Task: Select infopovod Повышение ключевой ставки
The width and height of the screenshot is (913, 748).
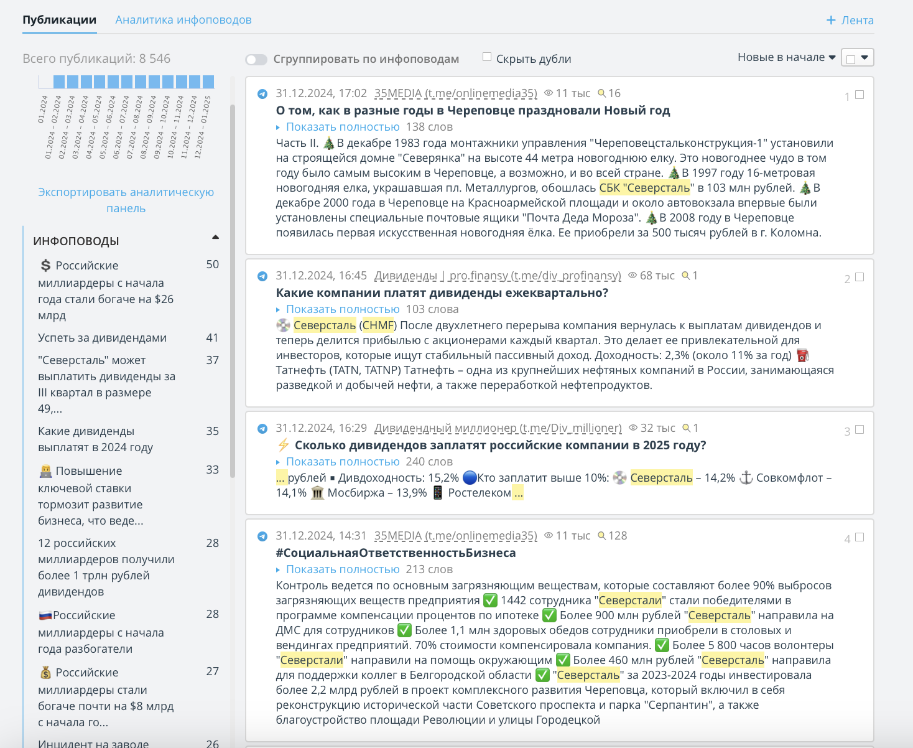Action: pos(91,496)
